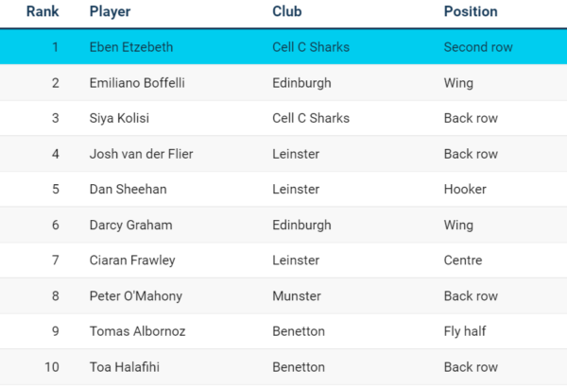Select Toa Halafihi player name
The height and width of the screenshot is (386, 567).
click(125, 367)
